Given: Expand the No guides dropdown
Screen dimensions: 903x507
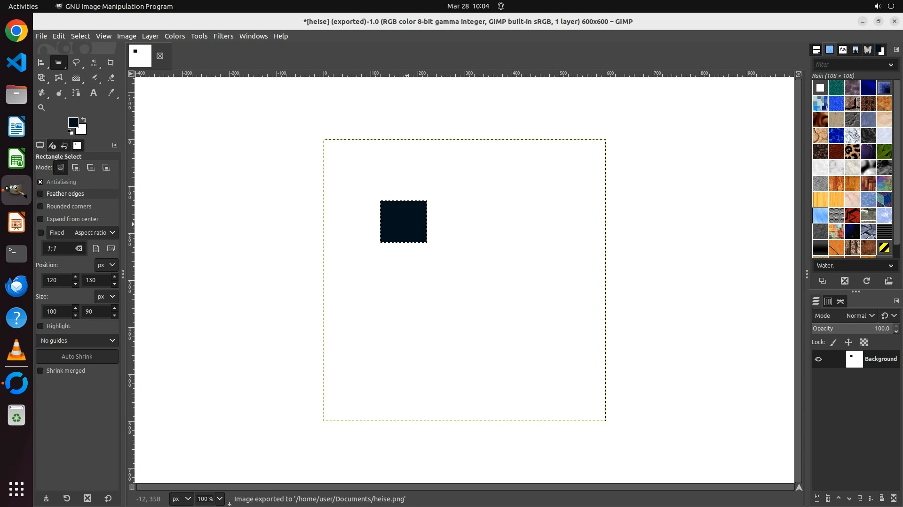Looking at the screenshot, I should pyautogui.click(x=77, y=341).
